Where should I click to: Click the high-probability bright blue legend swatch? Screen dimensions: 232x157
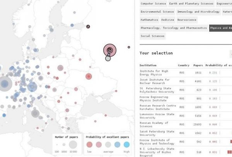(127, 145)
